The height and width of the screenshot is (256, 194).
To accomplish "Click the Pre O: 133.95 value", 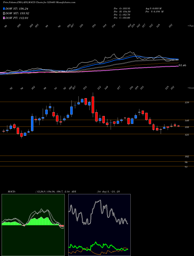I will [122, 8].
